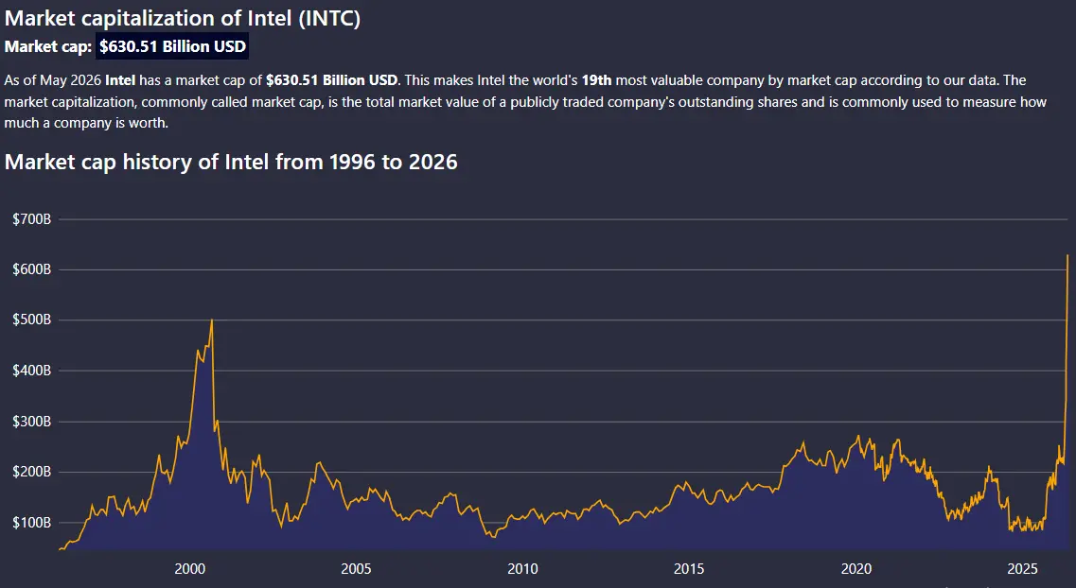The image size is (1076, 588).
Task: Click the "$200B" y-axis label
Action: (x=31, y=472)
